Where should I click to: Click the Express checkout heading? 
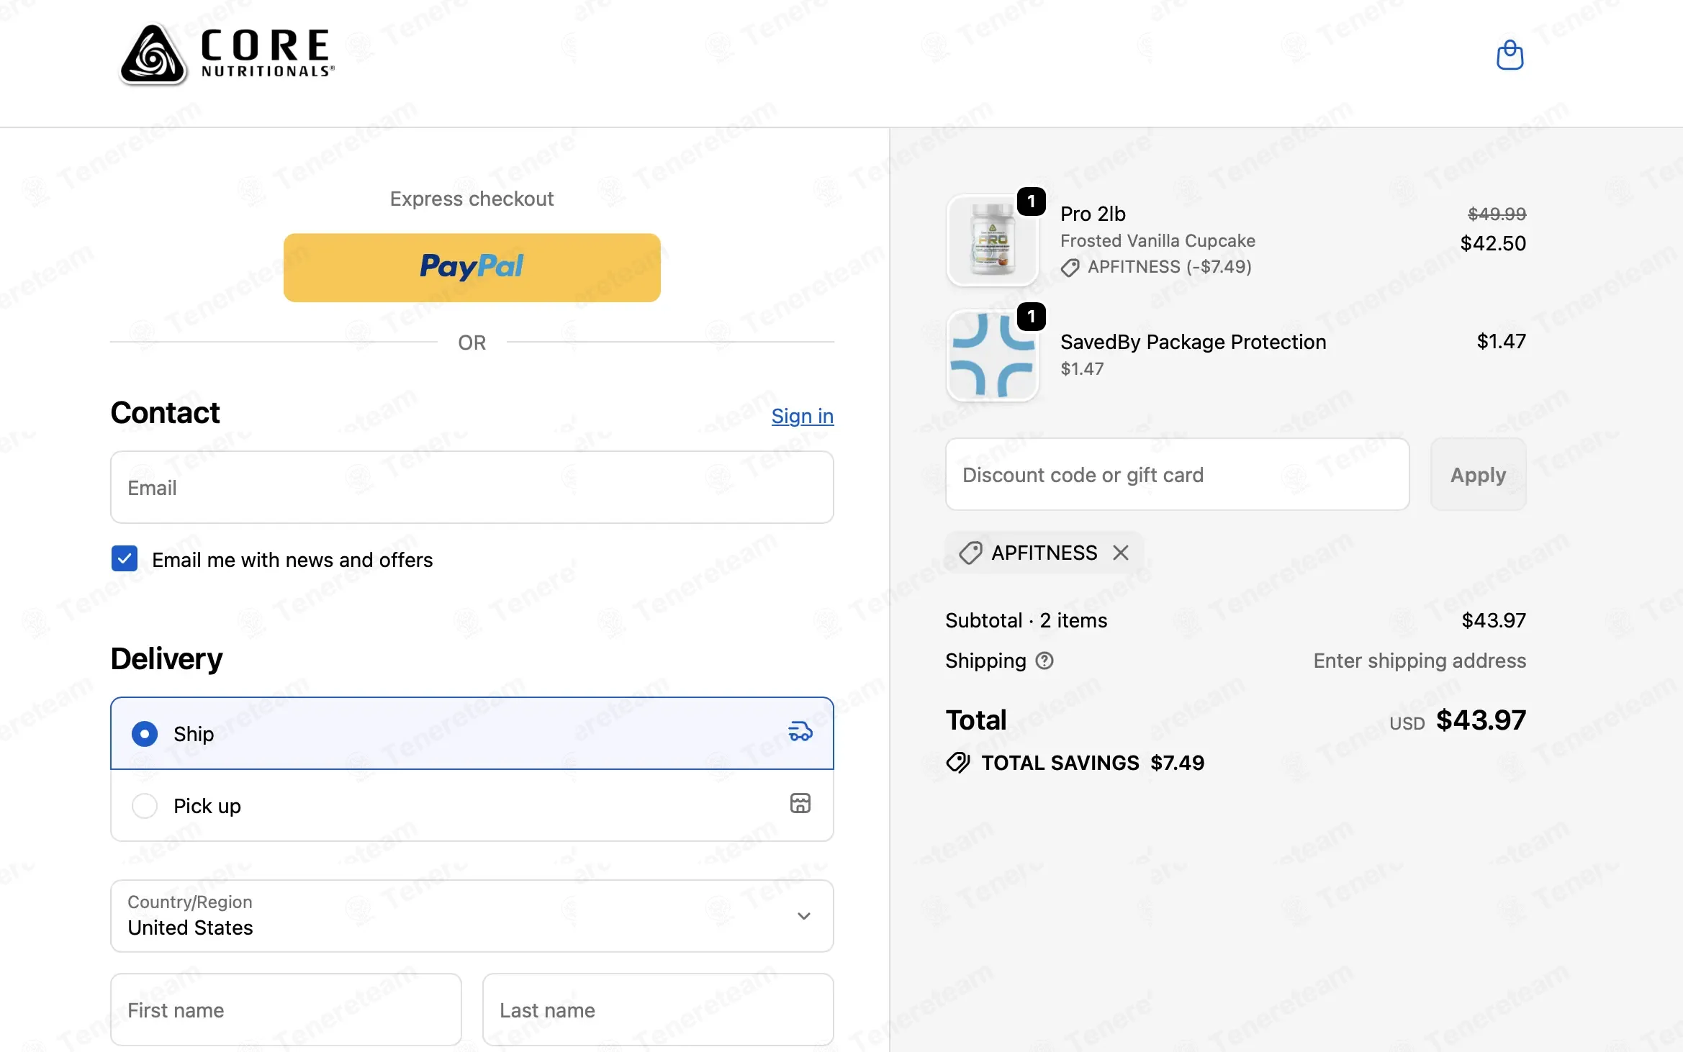pos(471,199)
